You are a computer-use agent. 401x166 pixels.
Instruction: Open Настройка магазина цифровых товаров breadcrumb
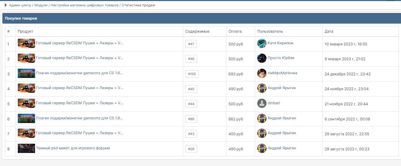coord(85,5)
